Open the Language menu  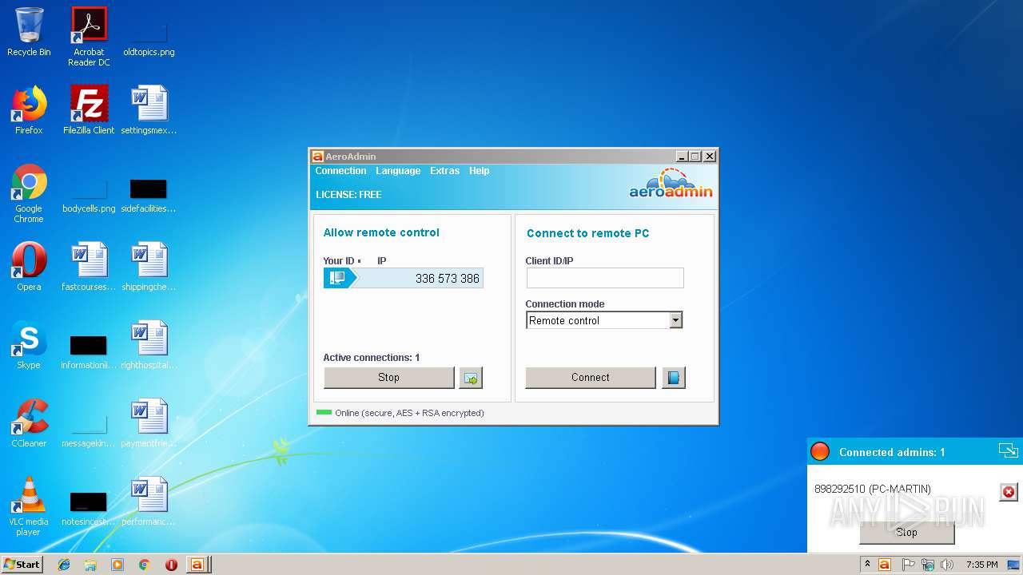(398, 171)
